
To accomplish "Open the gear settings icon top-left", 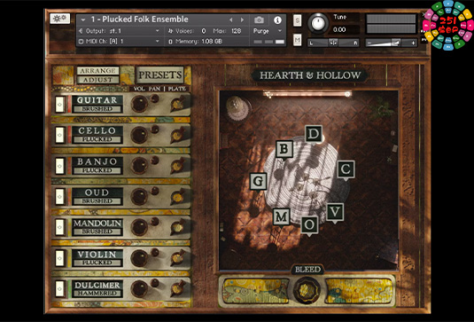I will [60, 19].
